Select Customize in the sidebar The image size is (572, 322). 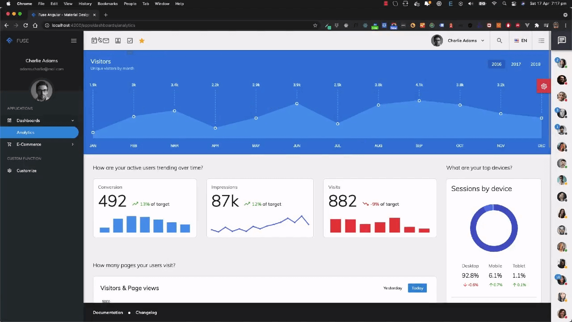coord(26,171)
